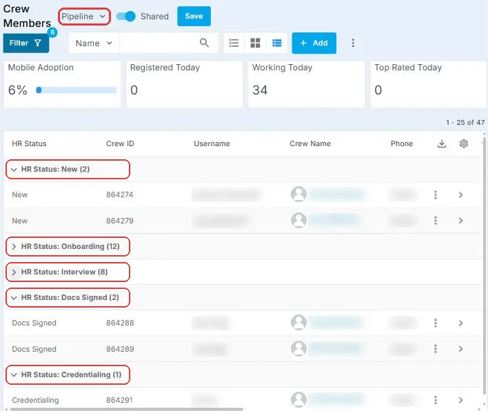
Task: Click crew name link for 864288
Action: pyautogui.click(x=336, y=323)
